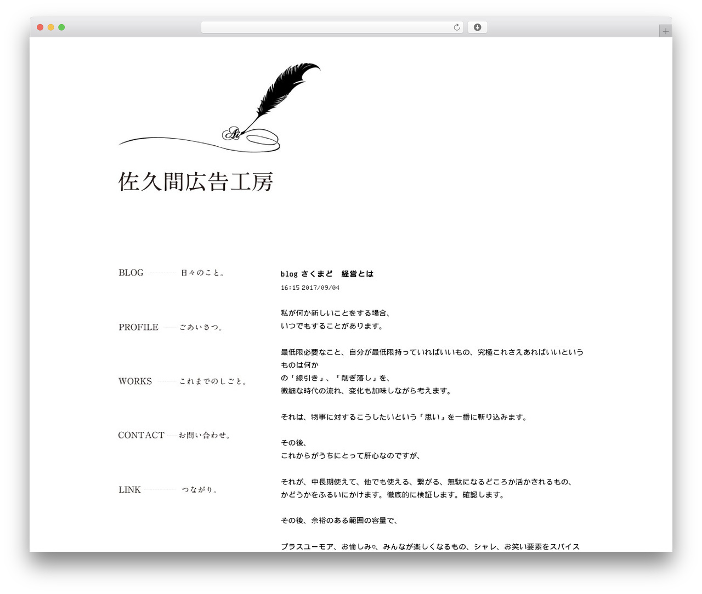Open the CONTACT menu item
The width and height of the screenshot is (702, 594).
click(174, 435)
